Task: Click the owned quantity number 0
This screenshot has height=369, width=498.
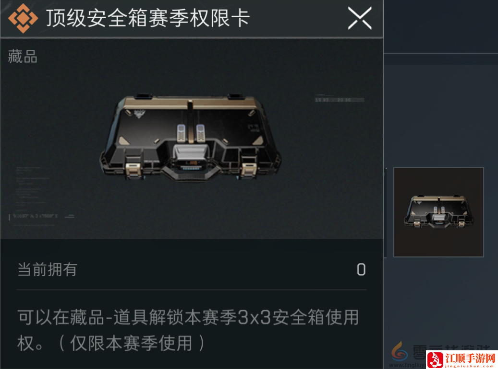Action: point(361,269)
